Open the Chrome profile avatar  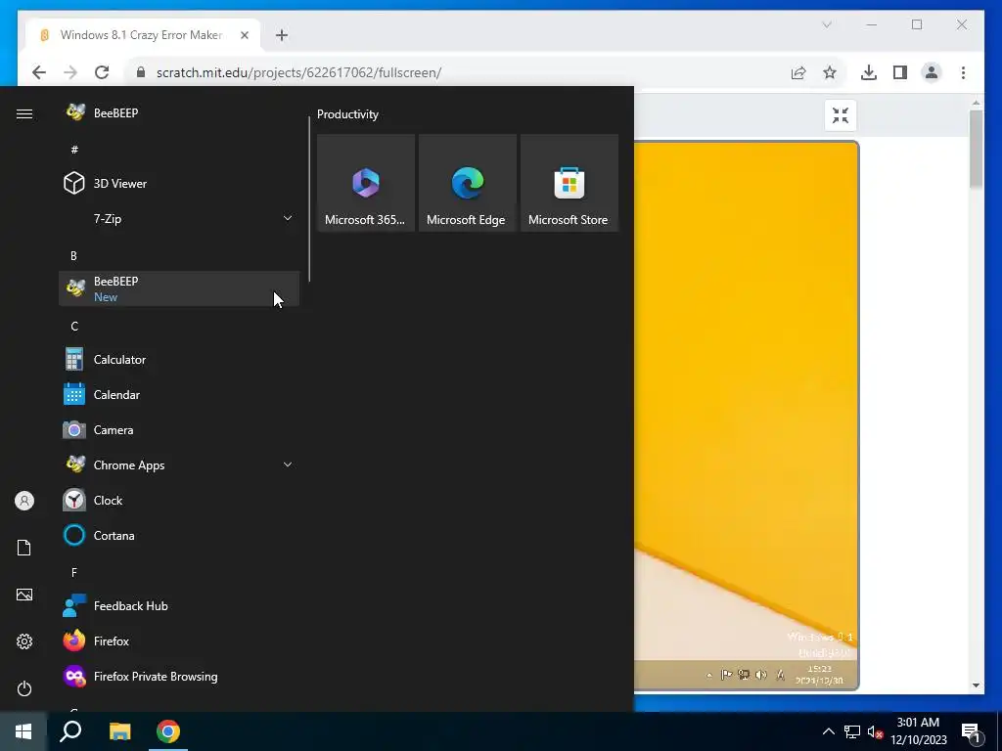(932, 72)
